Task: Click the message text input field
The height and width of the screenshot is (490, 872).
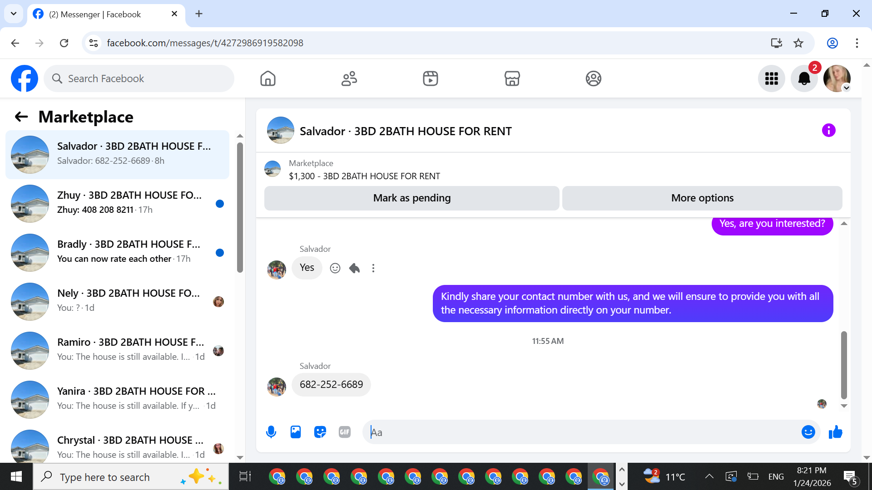Action: pos(581,432)
